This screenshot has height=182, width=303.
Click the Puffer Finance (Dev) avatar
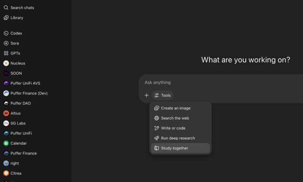tap(6, 93)
